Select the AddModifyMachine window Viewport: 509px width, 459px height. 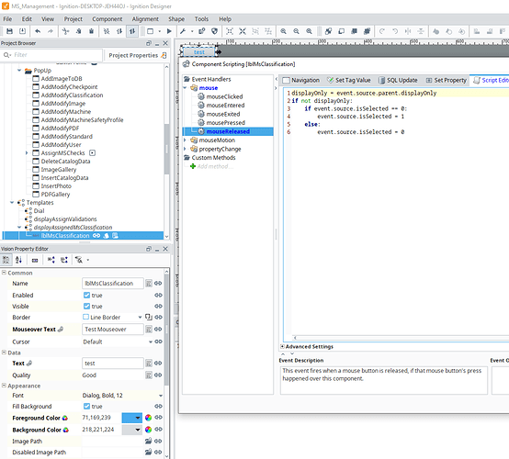tap(66, 112)
